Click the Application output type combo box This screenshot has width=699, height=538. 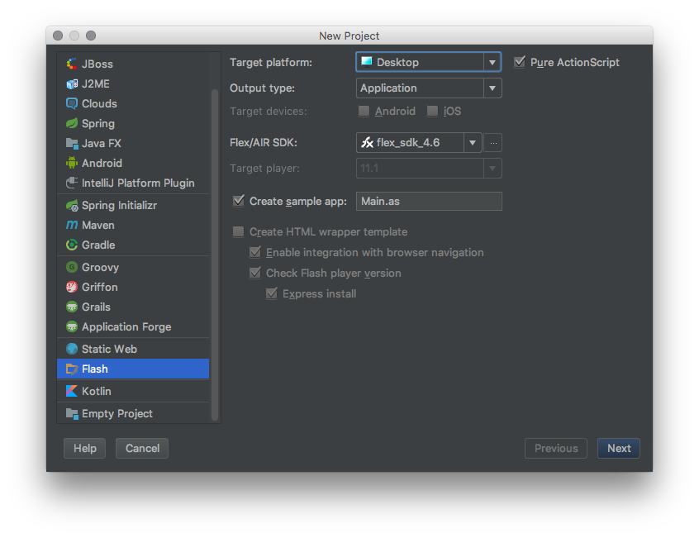click(x=429, y=88)
